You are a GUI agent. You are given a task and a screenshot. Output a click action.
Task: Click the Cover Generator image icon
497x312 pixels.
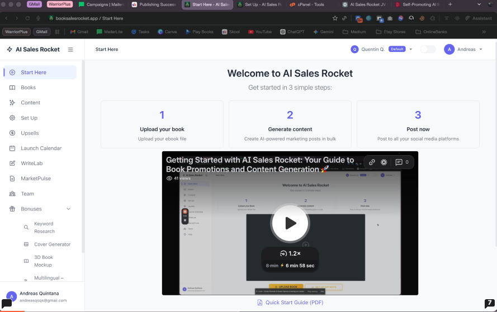(26, 244)
